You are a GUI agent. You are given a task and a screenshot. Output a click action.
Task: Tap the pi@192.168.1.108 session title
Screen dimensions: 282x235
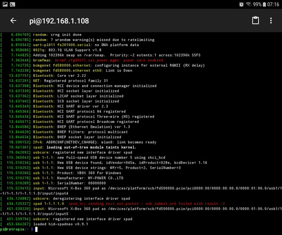coord(59,21)
